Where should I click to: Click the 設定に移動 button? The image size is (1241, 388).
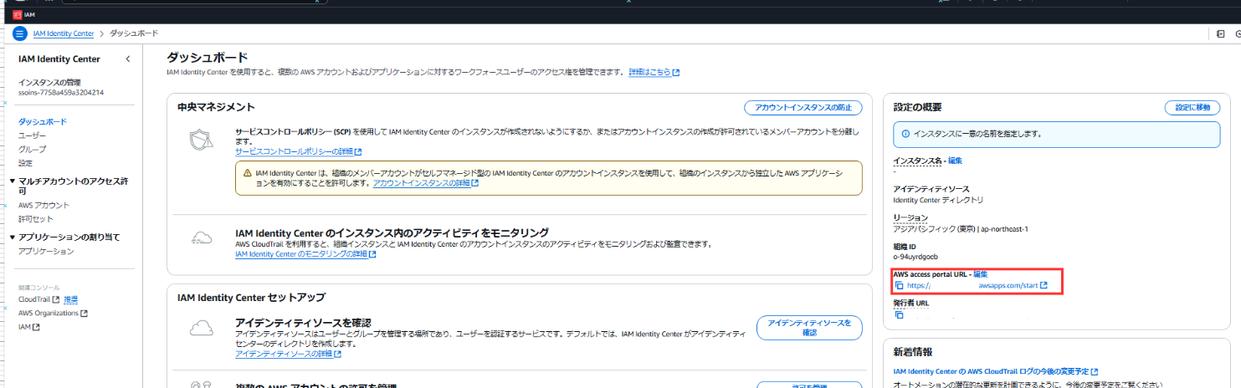coord(1192,108)
